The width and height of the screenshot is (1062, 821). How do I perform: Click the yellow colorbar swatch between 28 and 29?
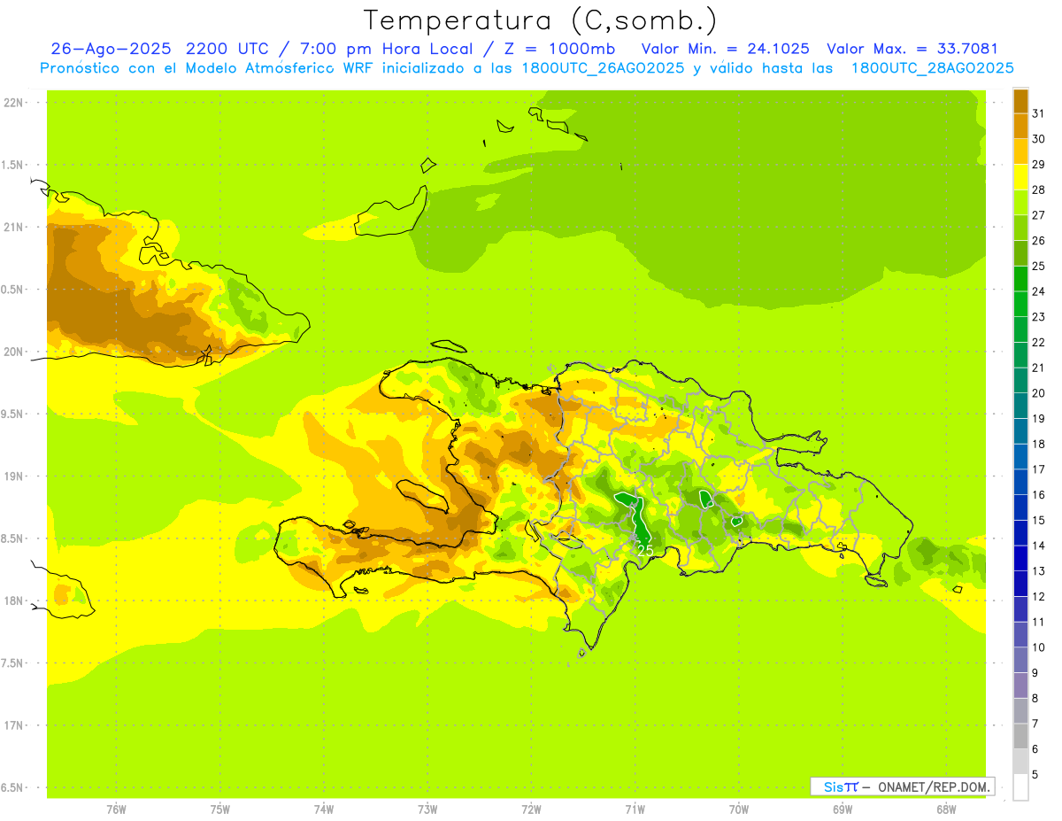click(x=1020, y=177)
